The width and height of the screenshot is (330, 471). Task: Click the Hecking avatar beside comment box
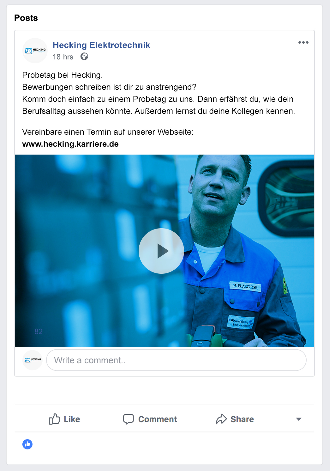[33, 360]
